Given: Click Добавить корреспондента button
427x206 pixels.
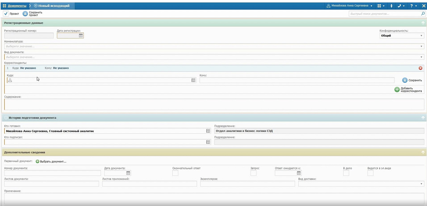Looking at the screenshot, I should pos(408,90).
